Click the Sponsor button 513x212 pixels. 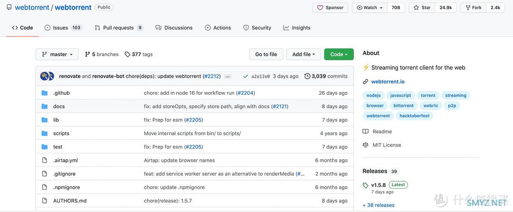tap(331, 8)
